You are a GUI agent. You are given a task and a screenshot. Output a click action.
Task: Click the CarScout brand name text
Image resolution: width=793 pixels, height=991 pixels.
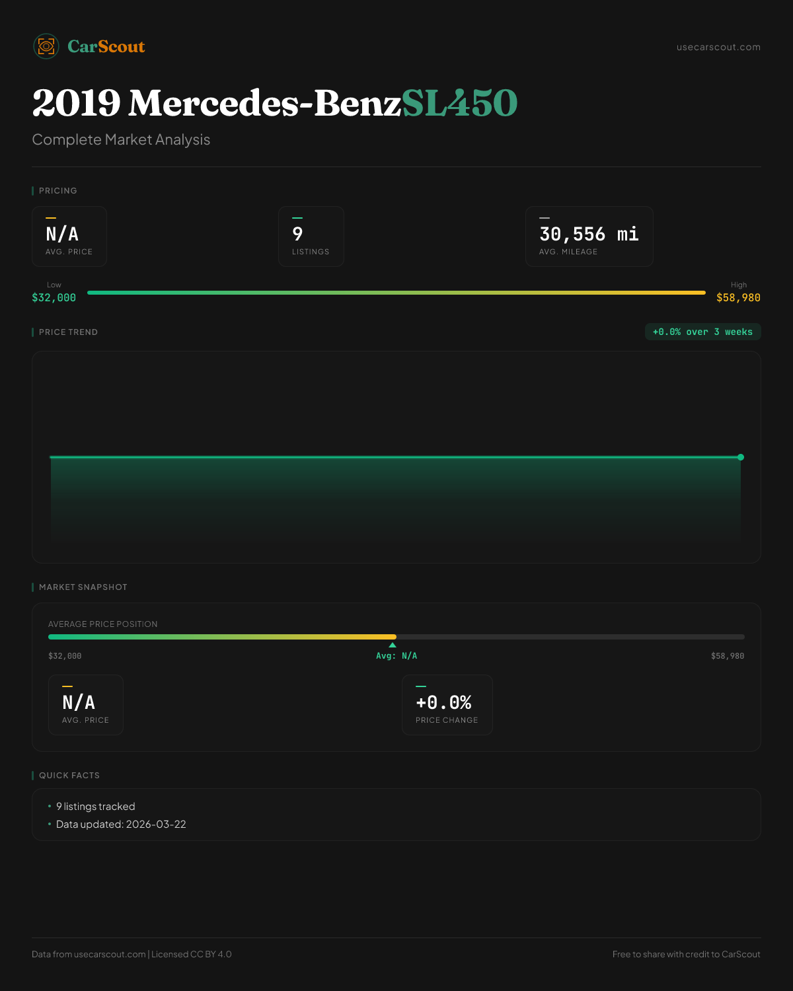(x=106, y=46)
